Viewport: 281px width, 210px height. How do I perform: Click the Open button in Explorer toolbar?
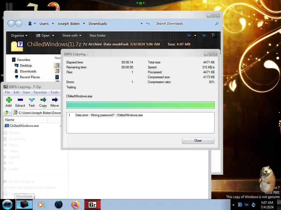click(43, 36)
